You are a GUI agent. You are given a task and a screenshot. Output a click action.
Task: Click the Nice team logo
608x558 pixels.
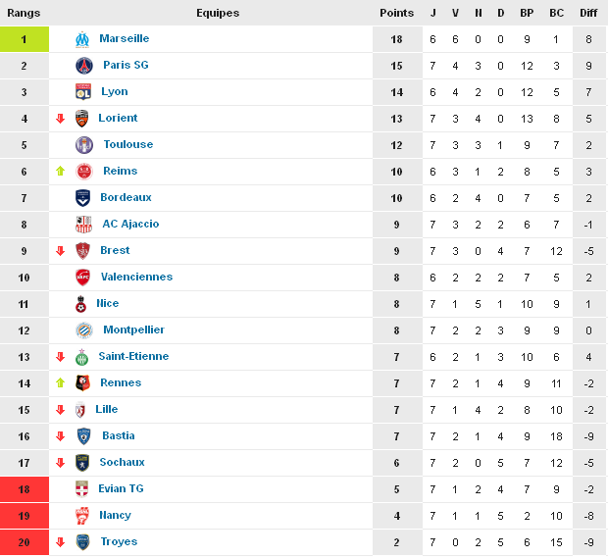tap(82, 304)
